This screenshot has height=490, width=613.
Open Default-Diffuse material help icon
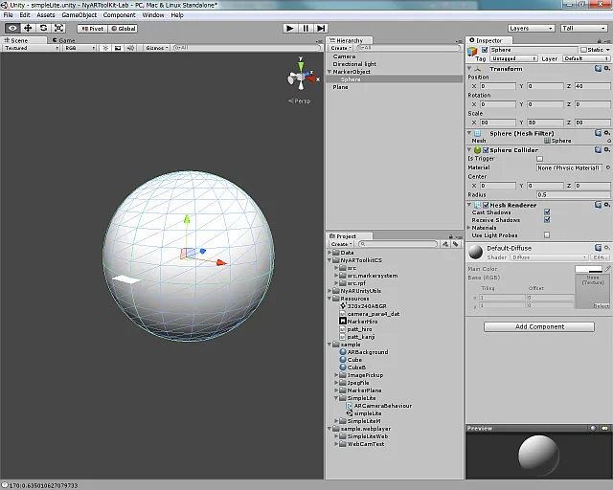(598, 248)
